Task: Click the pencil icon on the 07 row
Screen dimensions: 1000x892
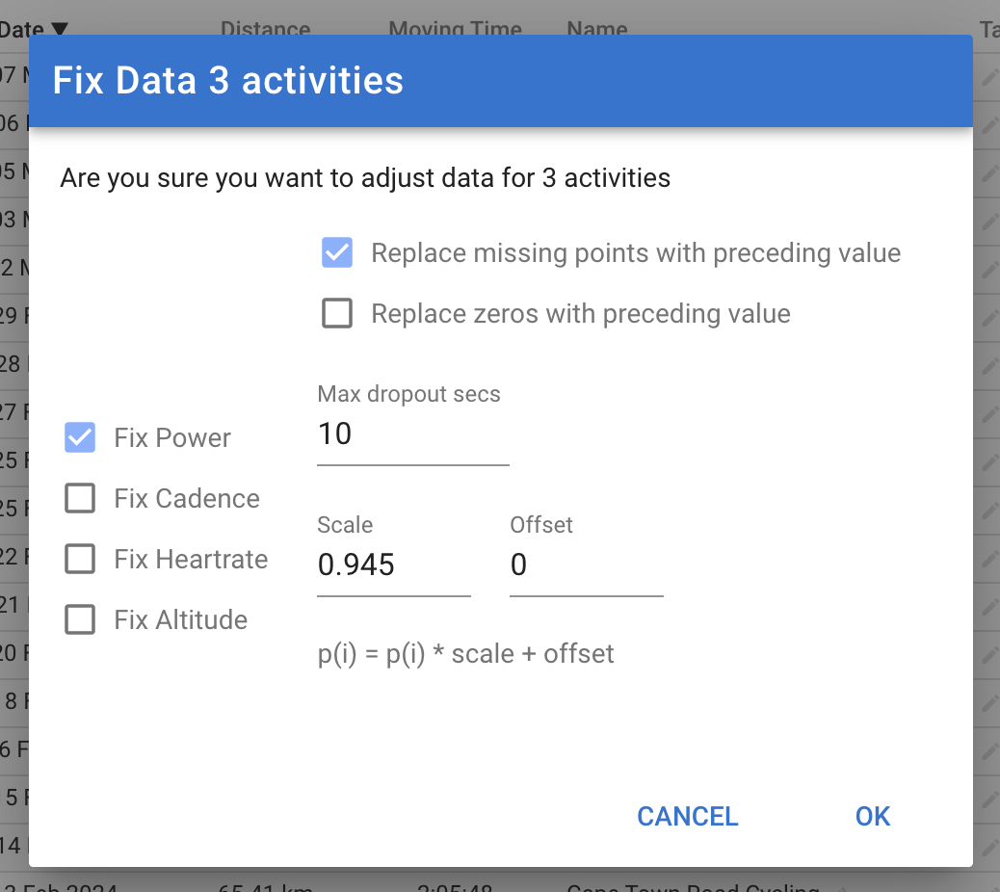Action: 989,78
